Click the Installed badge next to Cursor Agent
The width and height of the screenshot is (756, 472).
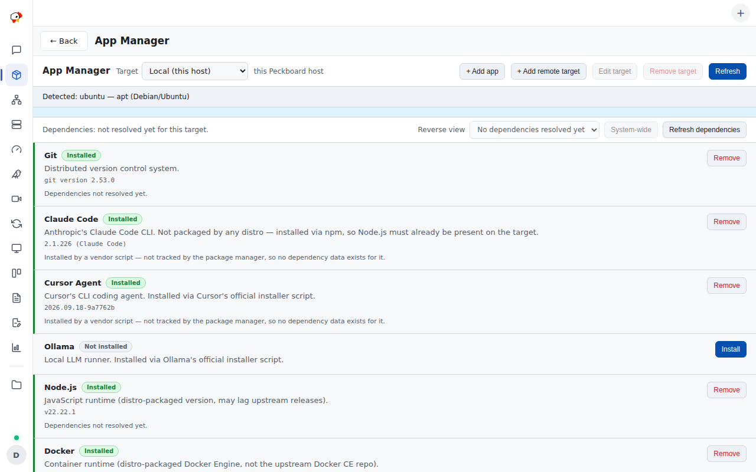126,283
